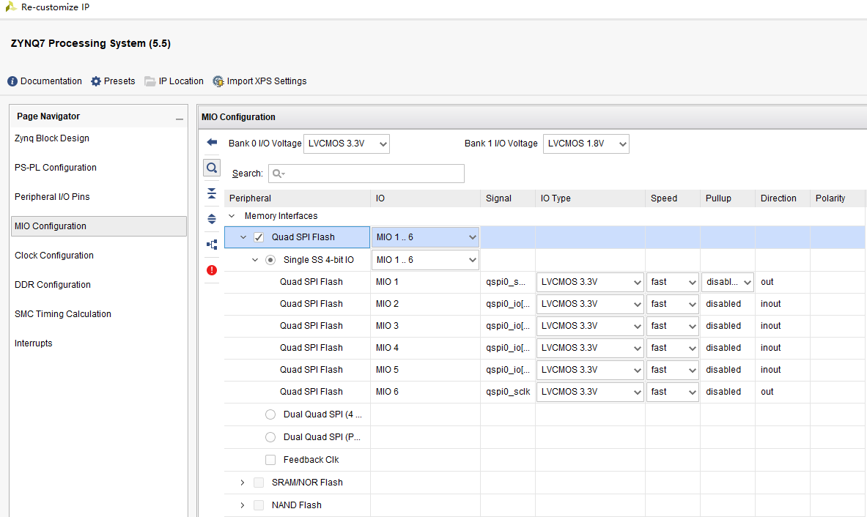Click the Vivado logo in title bar

(10, 7)
